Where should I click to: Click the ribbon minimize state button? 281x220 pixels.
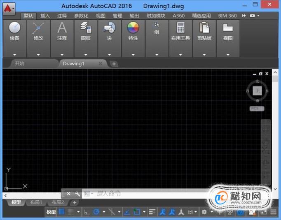252,16
